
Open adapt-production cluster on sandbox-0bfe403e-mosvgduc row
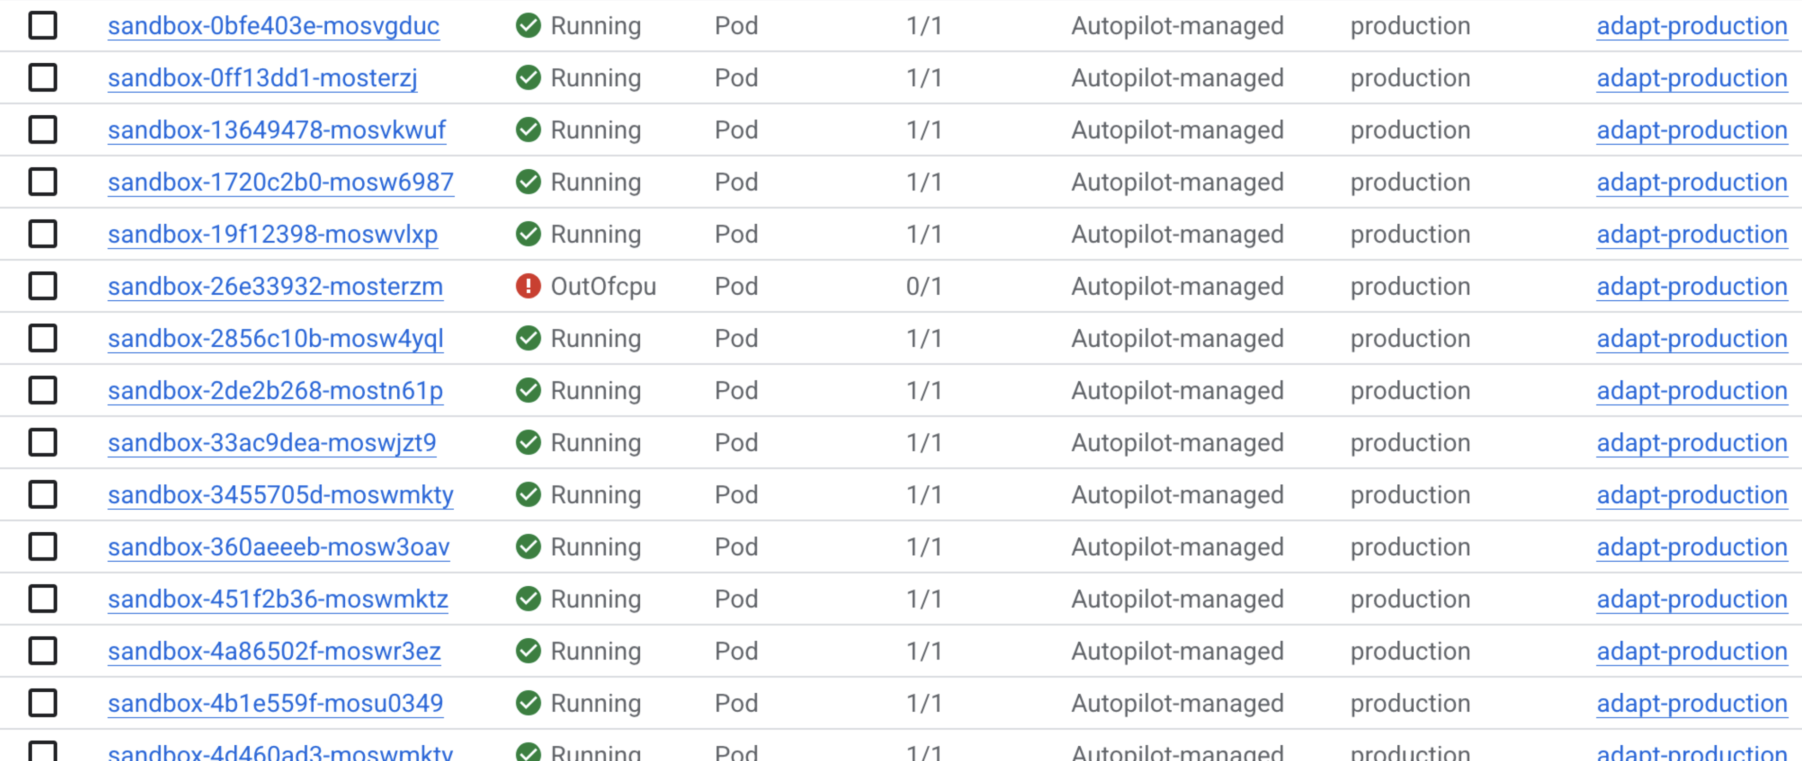tap(1692, 26)
